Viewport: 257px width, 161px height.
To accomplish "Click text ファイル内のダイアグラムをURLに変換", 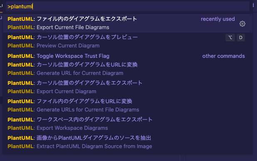I will coord(84,101).
